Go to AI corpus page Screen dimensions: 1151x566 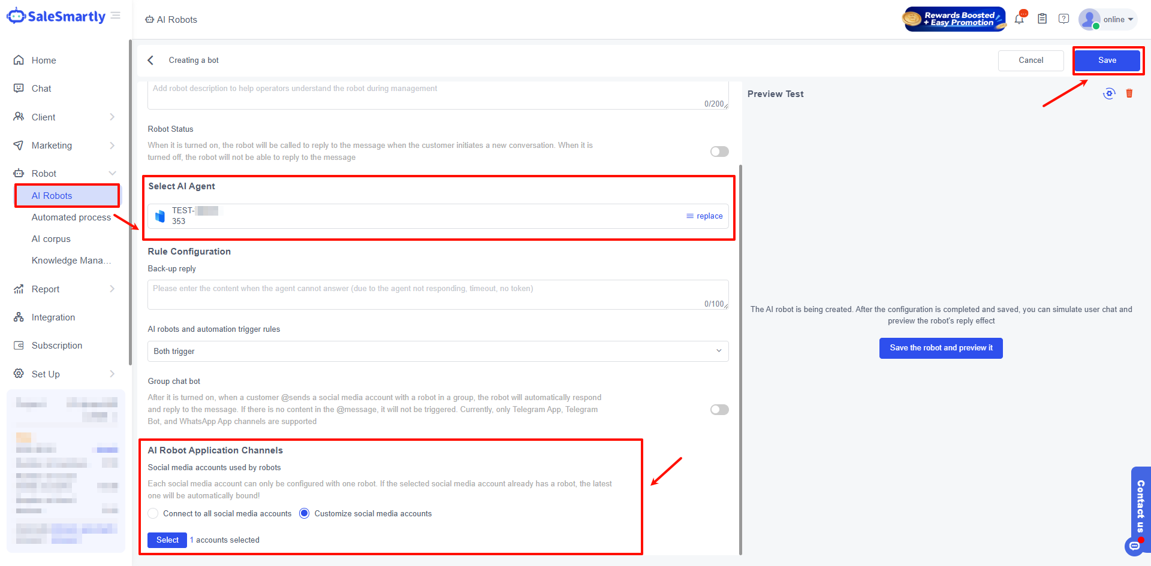51,239
